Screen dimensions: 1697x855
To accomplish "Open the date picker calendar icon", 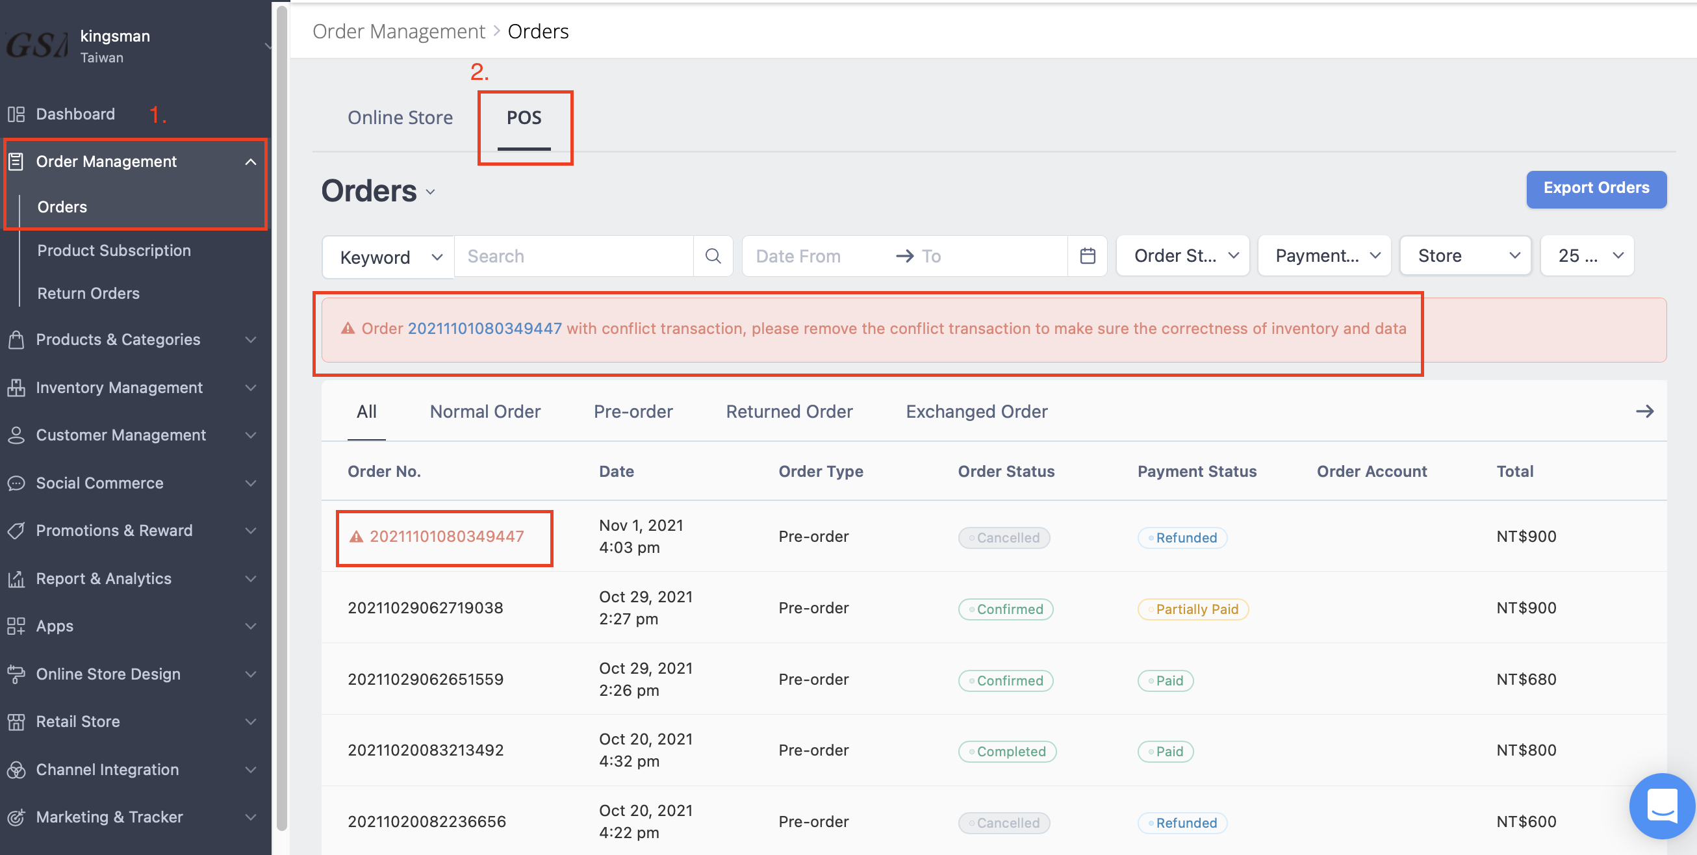I will pos(1088,255).
